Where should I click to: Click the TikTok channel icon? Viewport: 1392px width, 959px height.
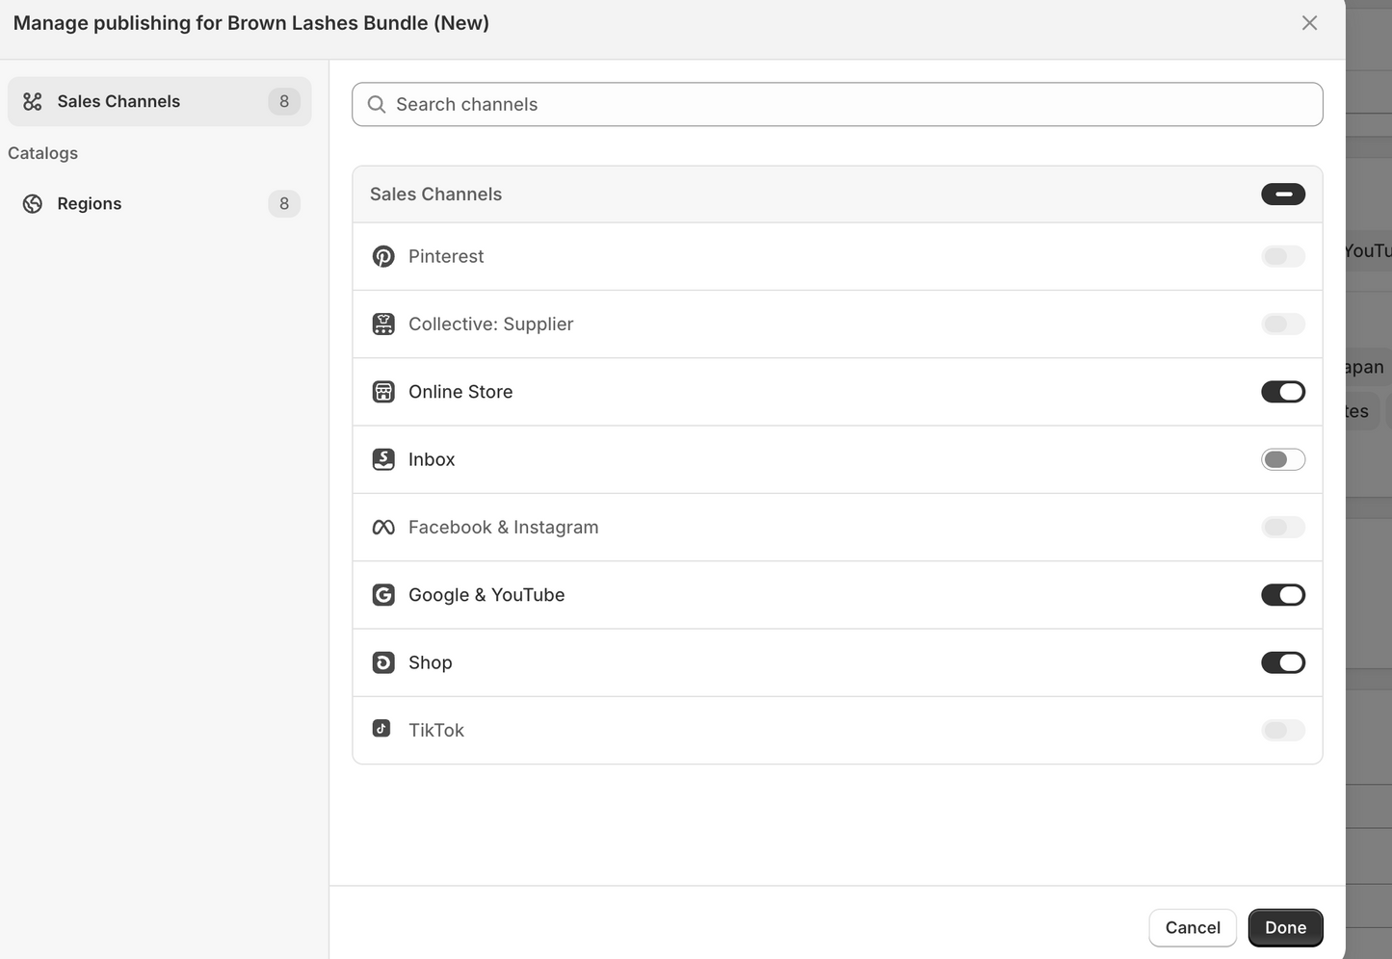[x=382, y=729]
